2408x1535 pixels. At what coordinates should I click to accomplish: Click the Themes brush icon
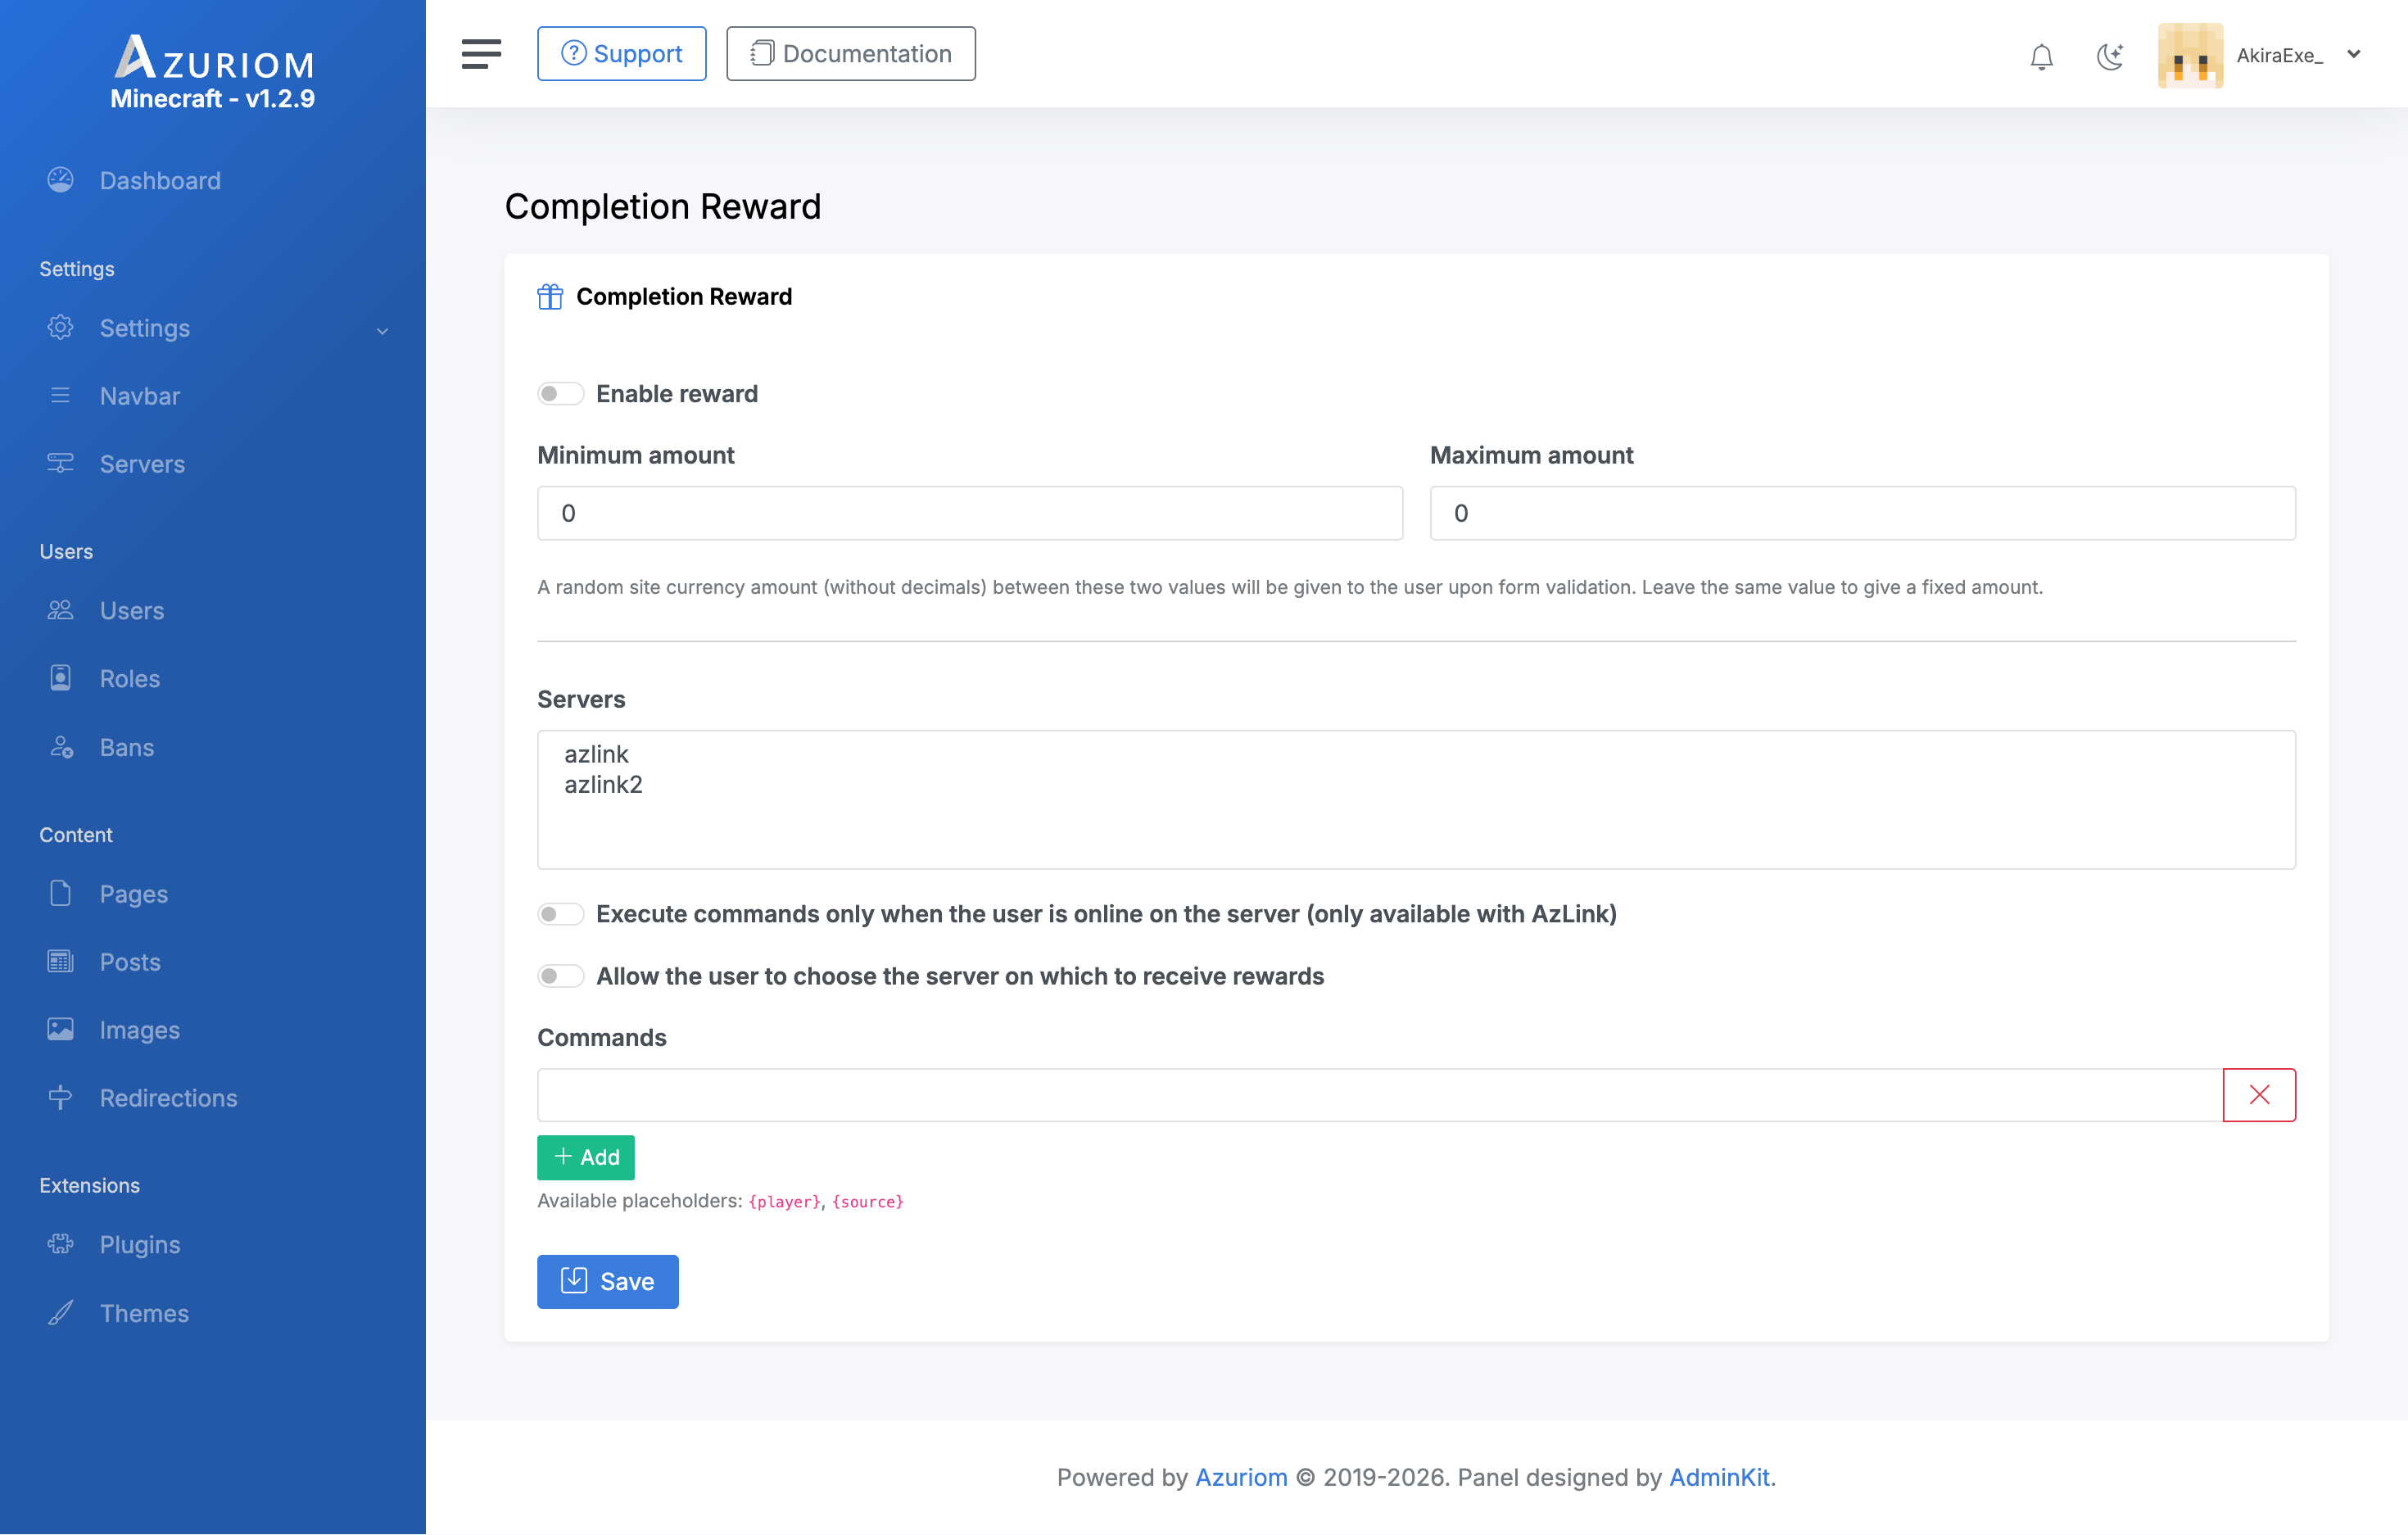(61, 1312)
